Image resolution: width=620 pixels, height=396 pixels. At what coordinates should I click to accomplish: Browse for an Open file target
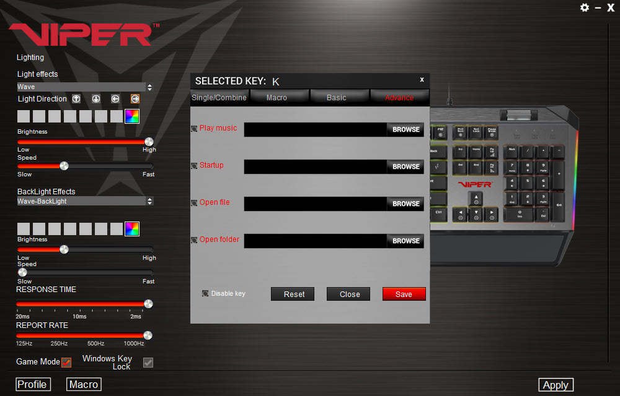click(x=406, y=204)
